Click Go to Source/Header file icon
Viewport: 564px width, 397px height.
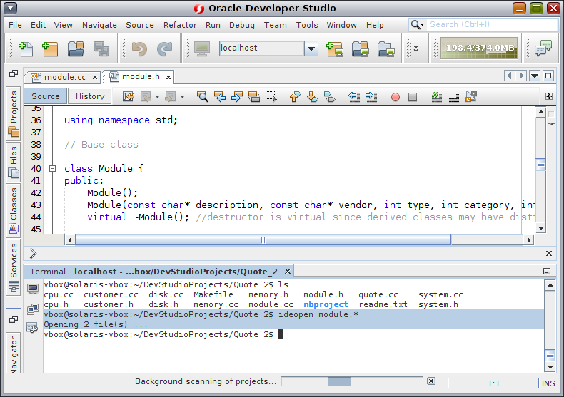pyautogui.click(x=471, y=96)
